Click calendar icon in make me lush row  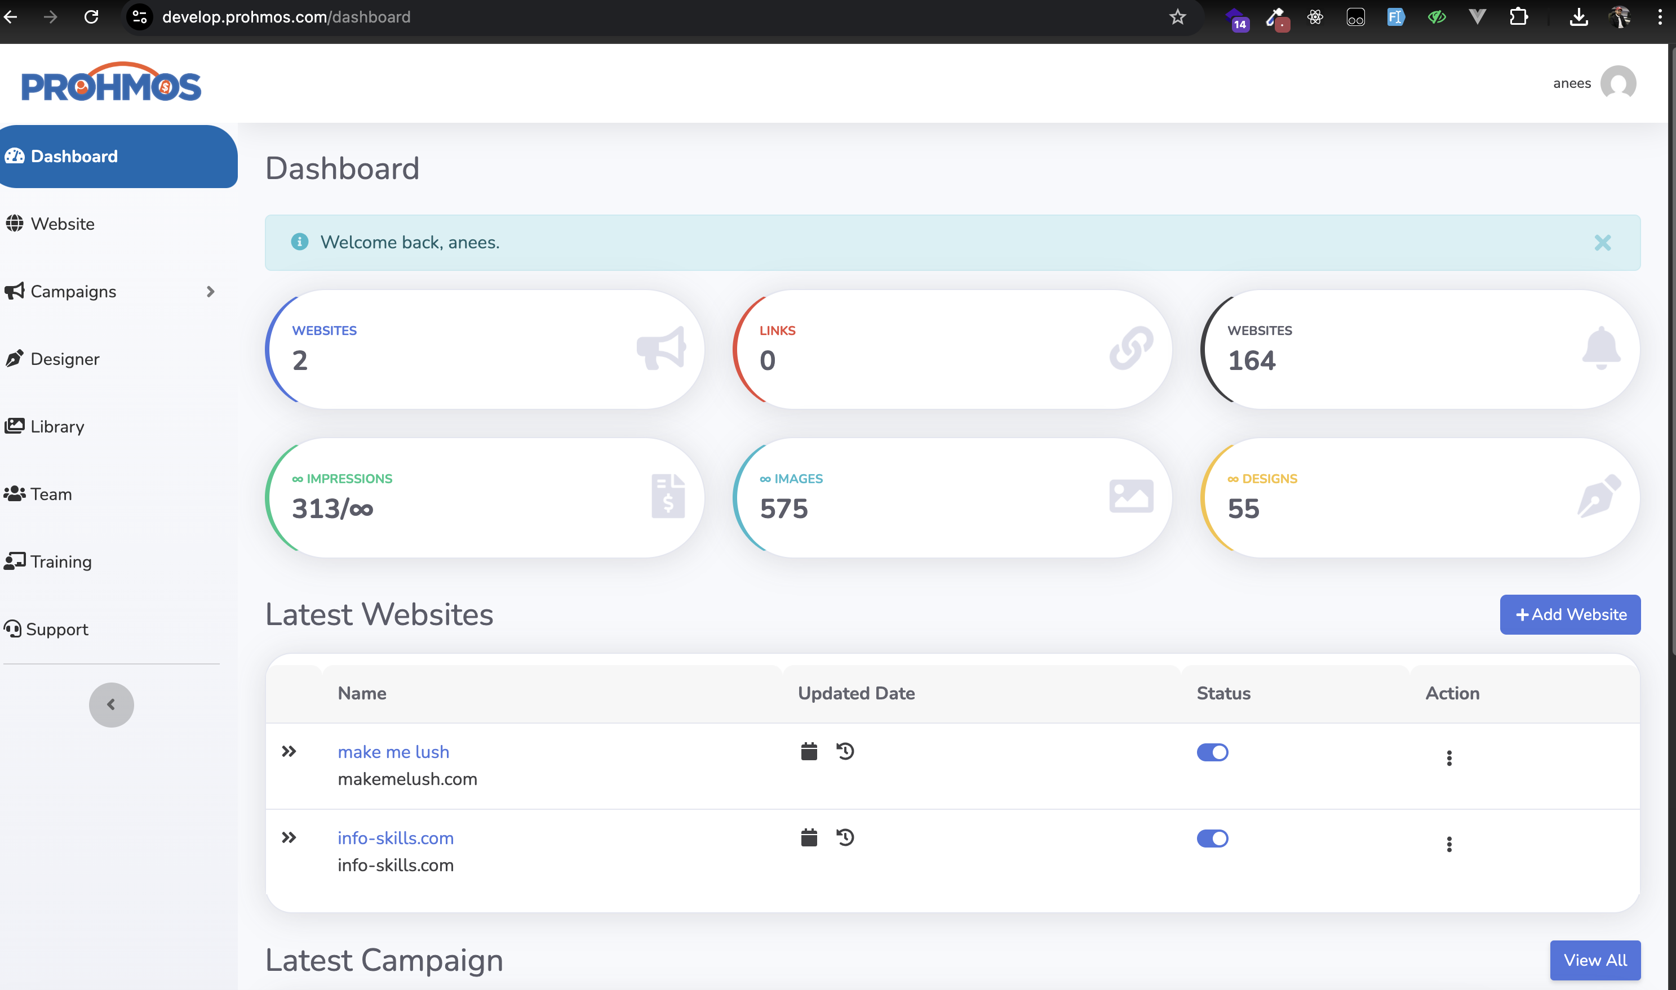pyautogui.click(x=809, y=751)
